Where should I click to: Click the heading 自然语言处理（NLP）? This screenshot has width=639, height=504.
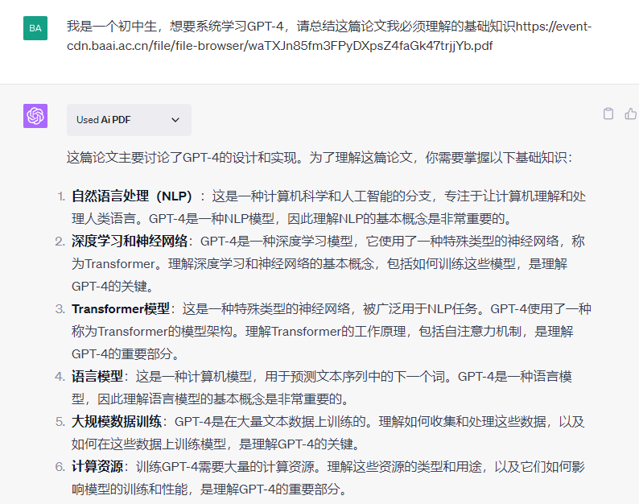pos(132,196)
